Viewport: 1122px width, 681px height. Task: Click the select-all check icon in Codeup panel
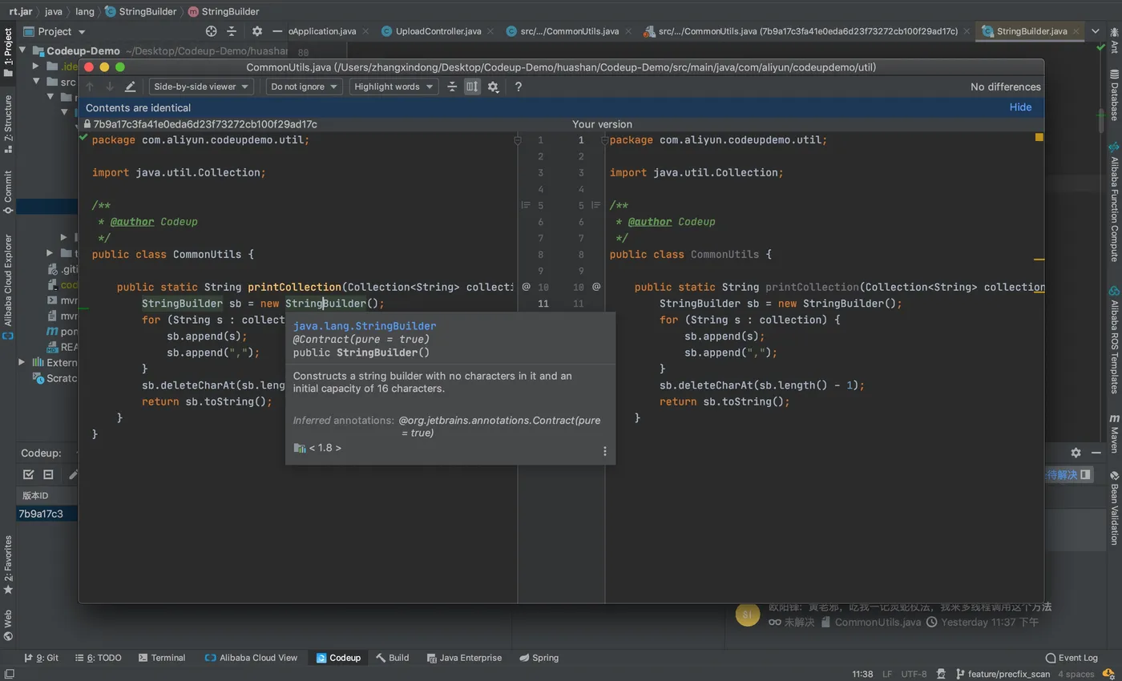pos(29,474)
